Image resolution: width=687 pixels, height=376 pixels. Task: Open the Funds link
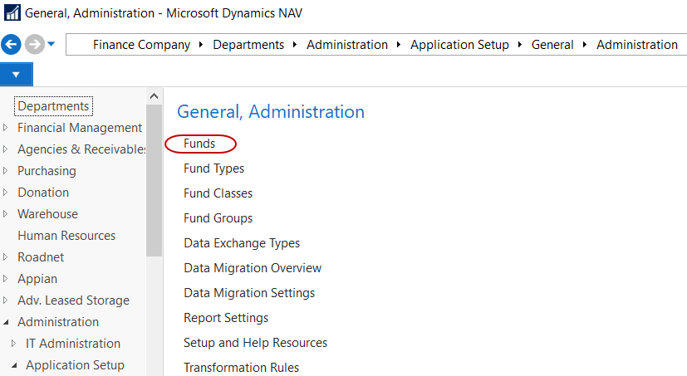[199, 144]
